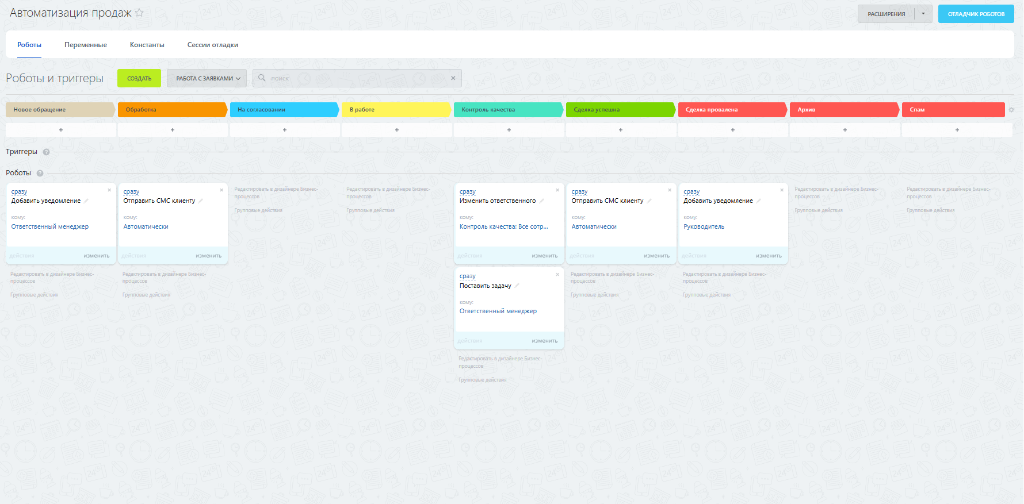Viewport: 1024px width, 504px height.
Task: Rename the Поставить задачу robot via pencil
Action: tap(517, 286)
